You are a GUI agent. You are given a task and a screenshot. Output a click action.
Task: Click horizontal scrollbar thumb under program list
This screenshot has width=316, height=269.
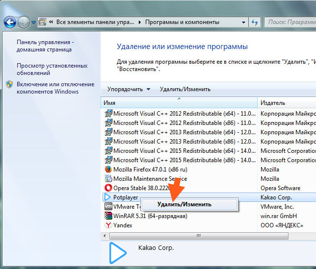(x=199, y=236)
